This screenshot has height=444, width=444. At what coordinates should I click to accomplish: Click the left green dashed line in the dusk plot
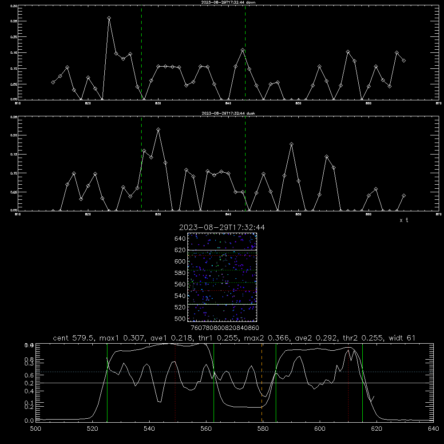142,163
